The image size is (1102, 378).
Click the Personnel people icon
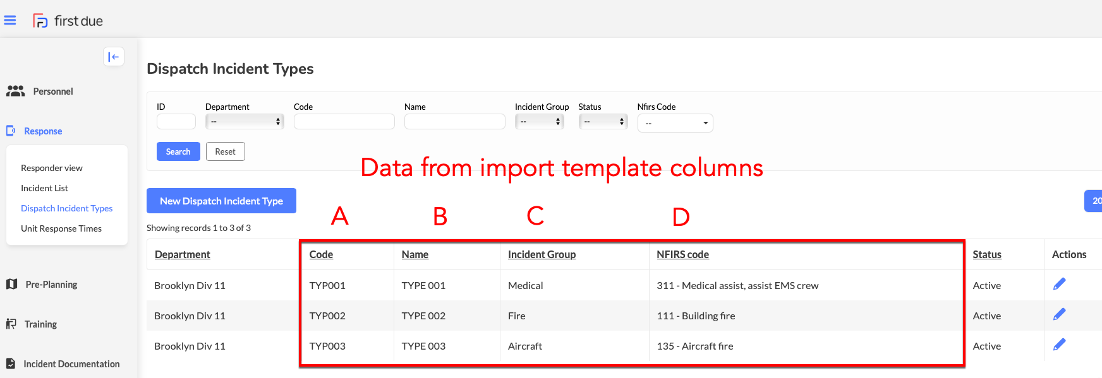click(x=15, y=92)
